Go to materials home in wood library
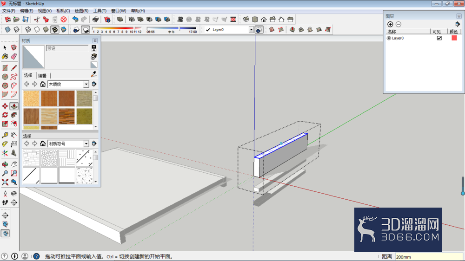 pos(43,84)
